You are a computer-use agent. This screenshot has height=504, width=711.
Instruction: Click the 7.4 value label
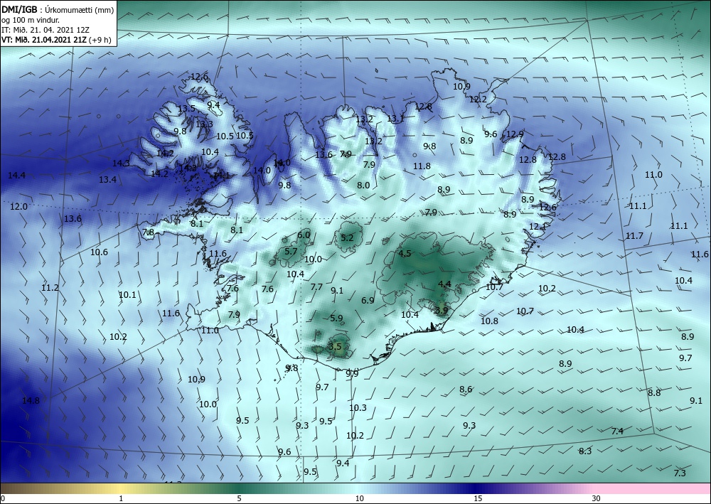pos(617,431)
